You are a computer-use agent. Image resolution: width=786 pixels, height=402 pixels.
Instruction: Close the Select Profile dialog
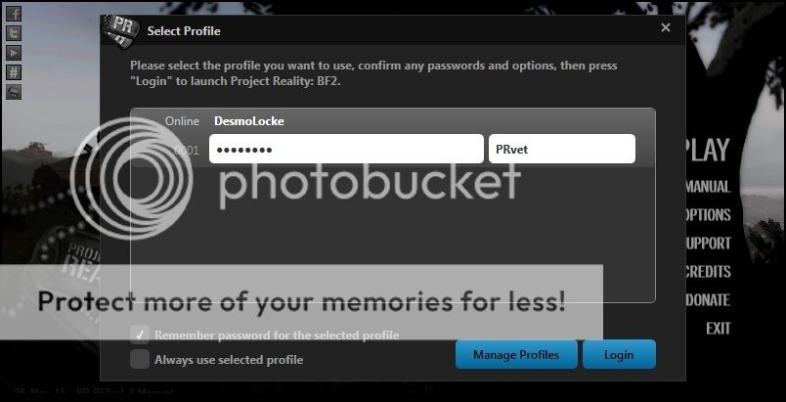(666, 28)
